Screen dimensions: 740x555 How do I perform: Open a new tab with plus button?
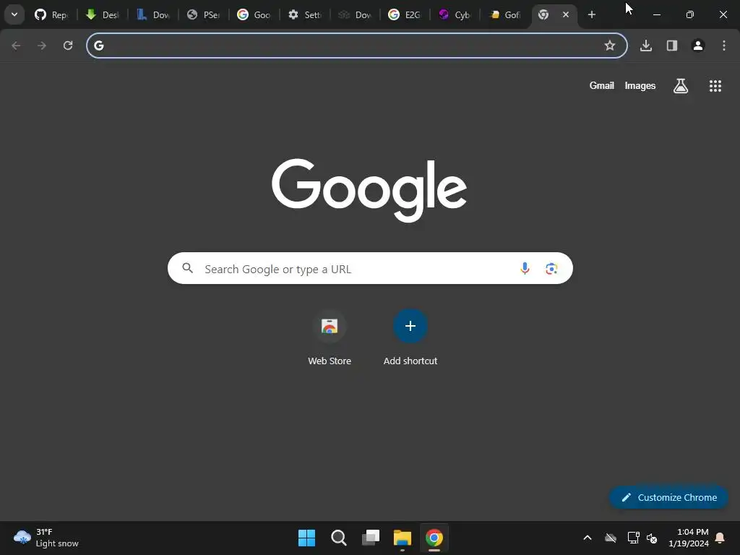point(591,14)
